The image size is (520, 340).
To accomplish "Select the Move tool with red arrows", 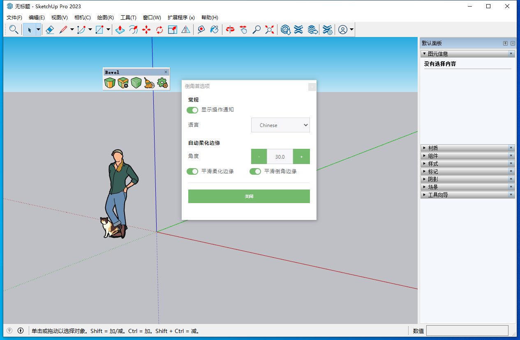I will click(x=146, y=30).
